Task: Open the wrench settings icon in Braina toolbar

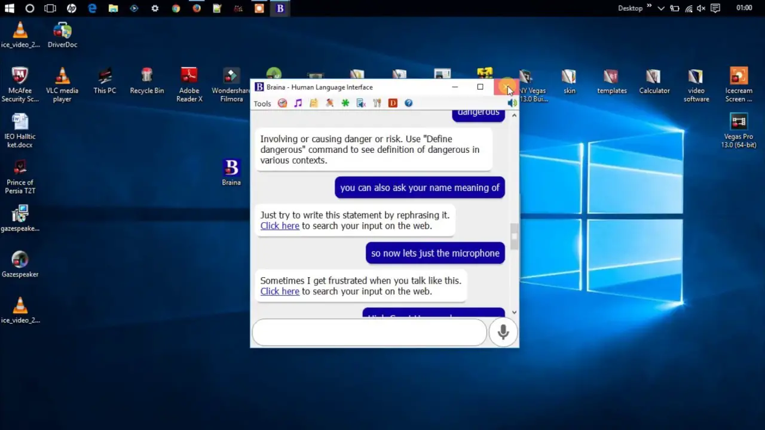Action: 377,103
